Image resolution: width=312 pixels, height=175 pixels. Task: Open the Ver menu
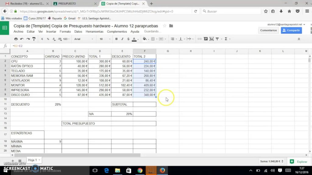point(41,32)
